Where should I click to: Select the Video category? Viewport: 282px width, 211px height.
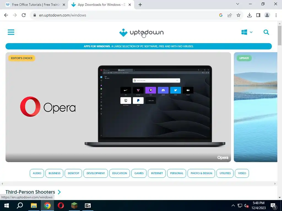pyautogui.click(x=242, y=173)
